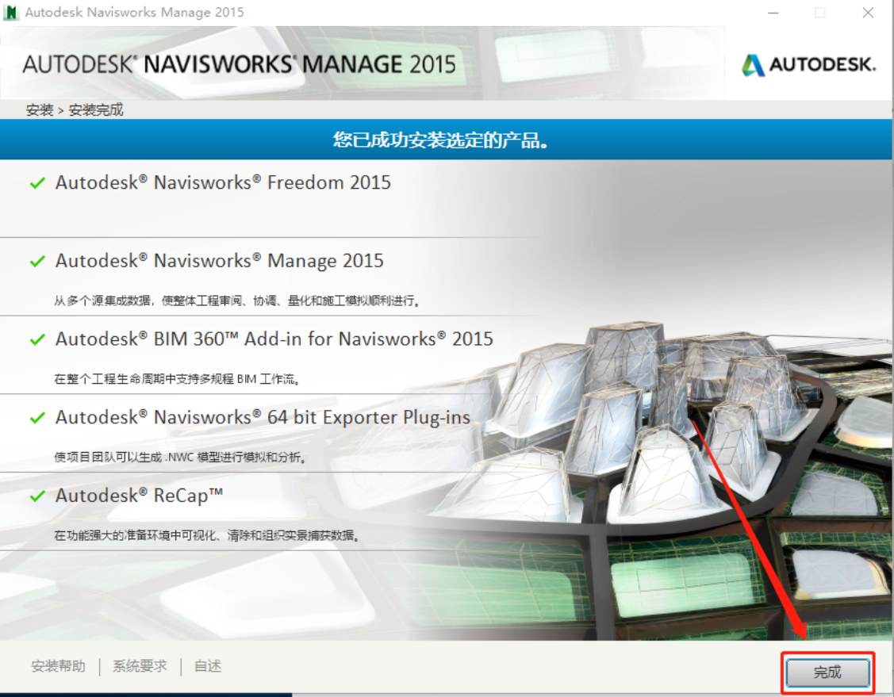Close the Navisworks installer window
Viewport: 894px width, 697px height.
(868, 13)
